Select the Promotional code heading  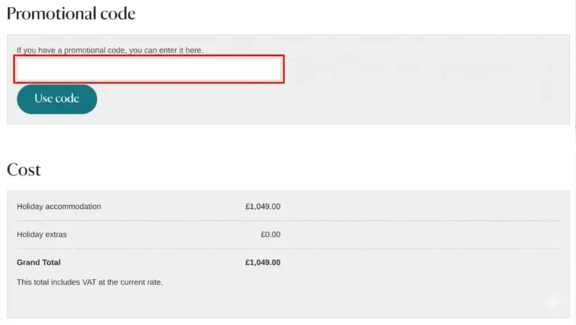pyautogui.click(x=70, y=12)
